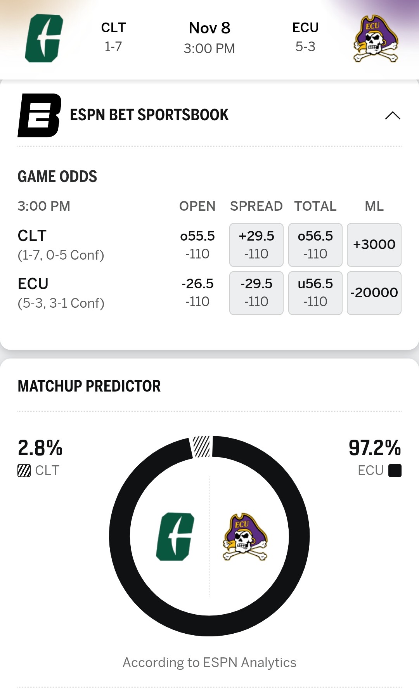Tap the ECU Pirates logo in the header
Image resolution: width=419 pixels, height=695 pixels.
click(376, 39)
